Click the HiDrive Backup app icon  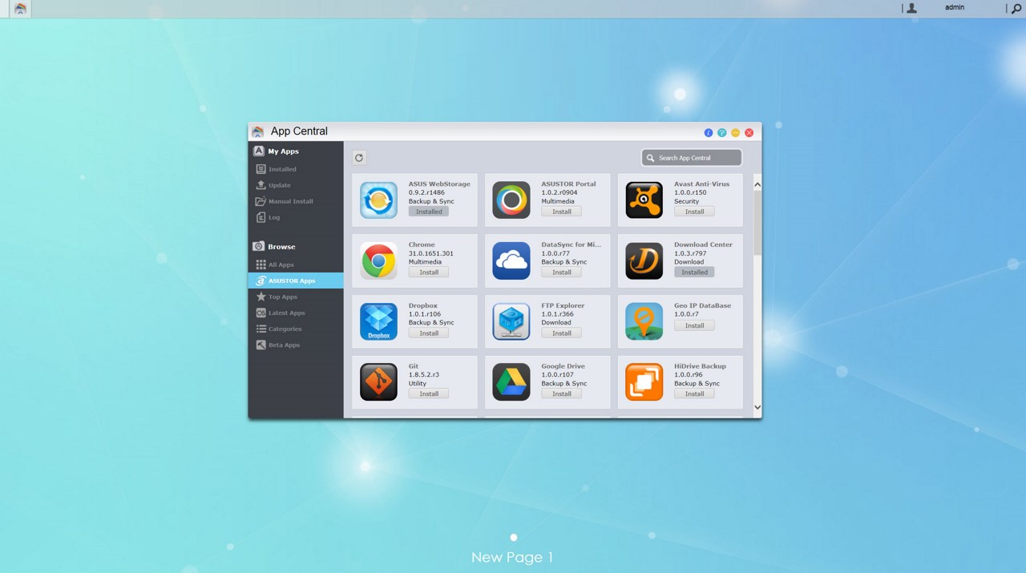[644, 382]
